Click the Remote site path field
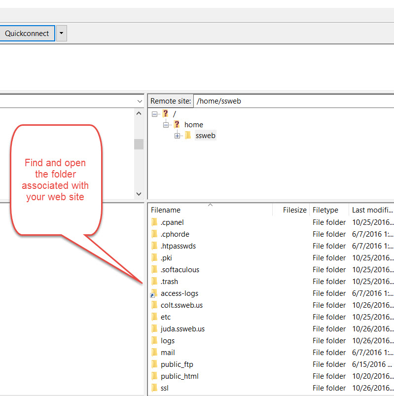Viewport: 394px width, 396px height. click(x=293, y=101)
